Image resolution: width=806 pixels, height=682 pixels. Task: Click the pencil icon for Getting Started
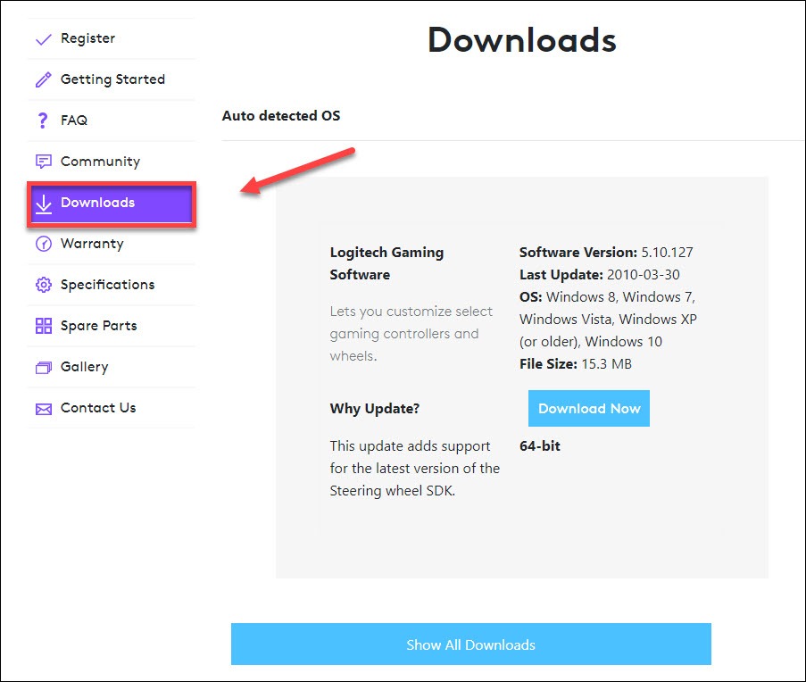point(43,80)
